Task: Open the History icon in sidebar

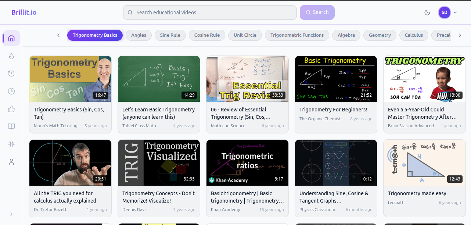Action: coord(11,74)
